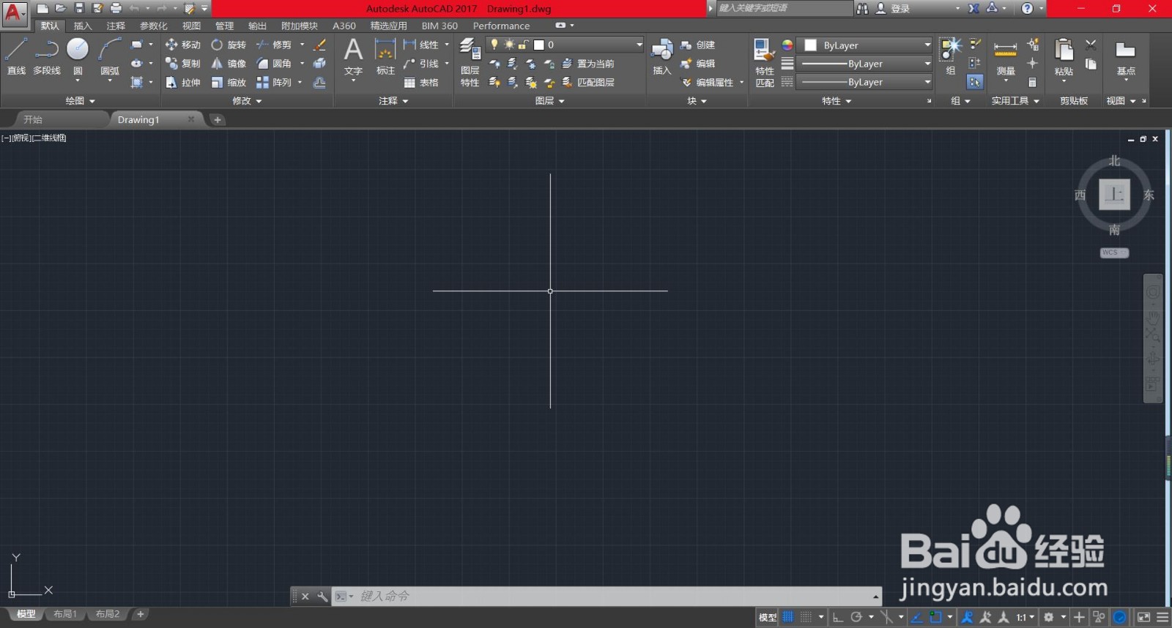
Task: Open the Performance ribbon tab
Action: point(501,26)
